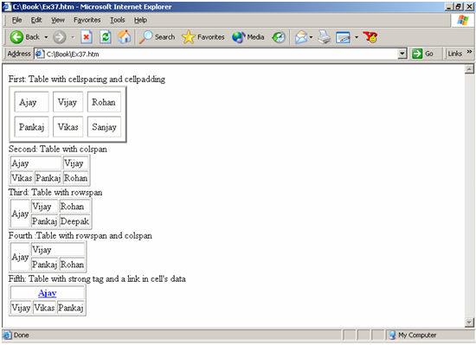476x345 pixels.
Task: Open the Help menu
Action: [x=140, y=20]
